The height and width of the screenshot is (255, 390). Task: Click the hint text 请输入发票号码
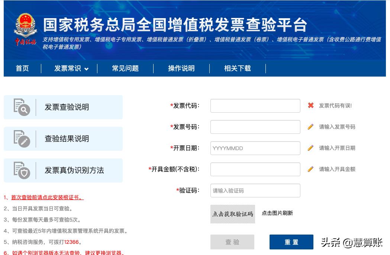[x=337, y=127]
